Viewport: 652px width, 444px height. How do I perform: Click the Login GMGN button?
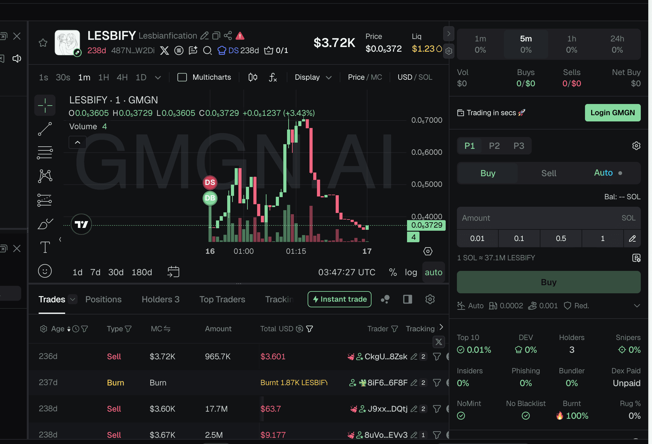(x=612, y=113)
